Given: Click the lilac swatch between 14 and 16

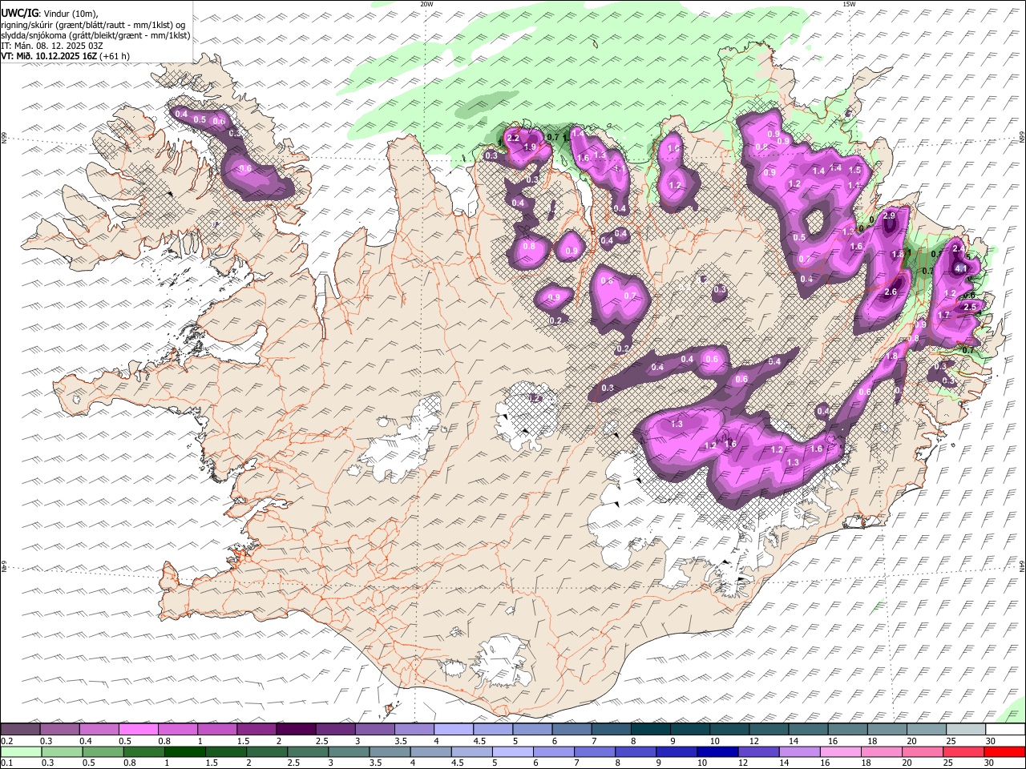Looking at the screenshot, I should point(798,751).
